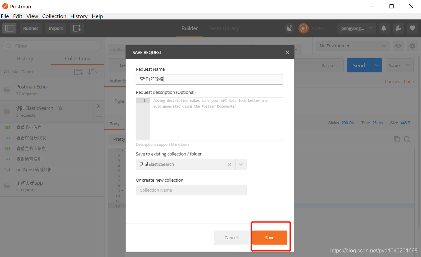Click the orange IN SYNC status icon
Screen dimensions: 421x257
303,28
